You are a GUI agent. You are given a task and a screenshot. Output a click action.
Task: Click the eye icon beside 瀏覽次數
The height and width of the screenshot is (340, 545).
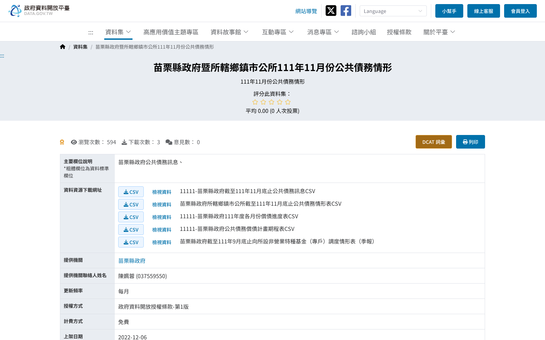pyautogui.click(x=74, y=142)
